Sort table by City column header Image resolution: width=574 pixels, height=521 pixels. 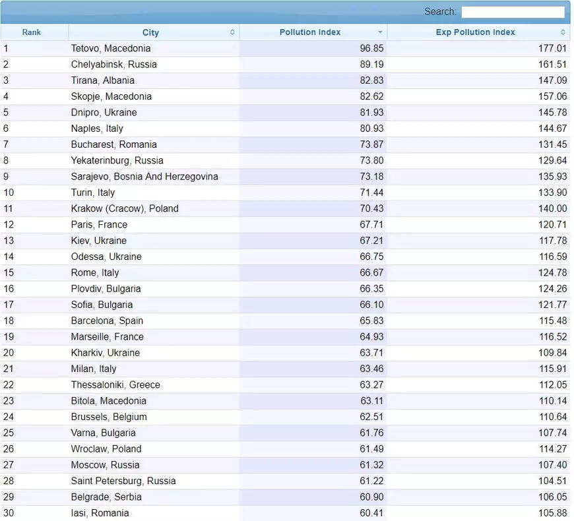click(x=154, y=32)
